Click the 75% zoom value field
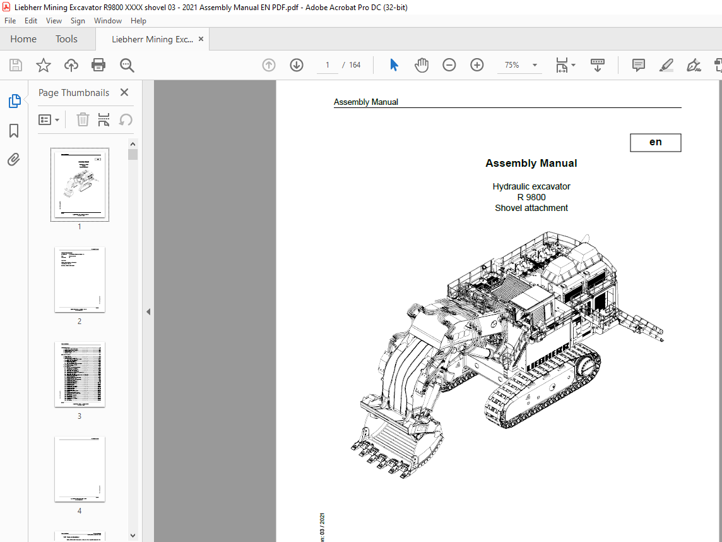 pyautogui.click(x=512, y=65)
